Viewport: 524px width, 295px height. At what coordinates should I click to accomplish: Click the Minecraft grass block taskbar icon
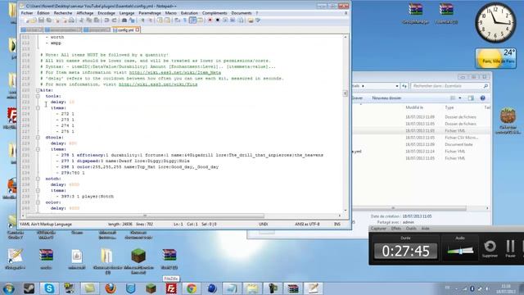pos(151,288)
